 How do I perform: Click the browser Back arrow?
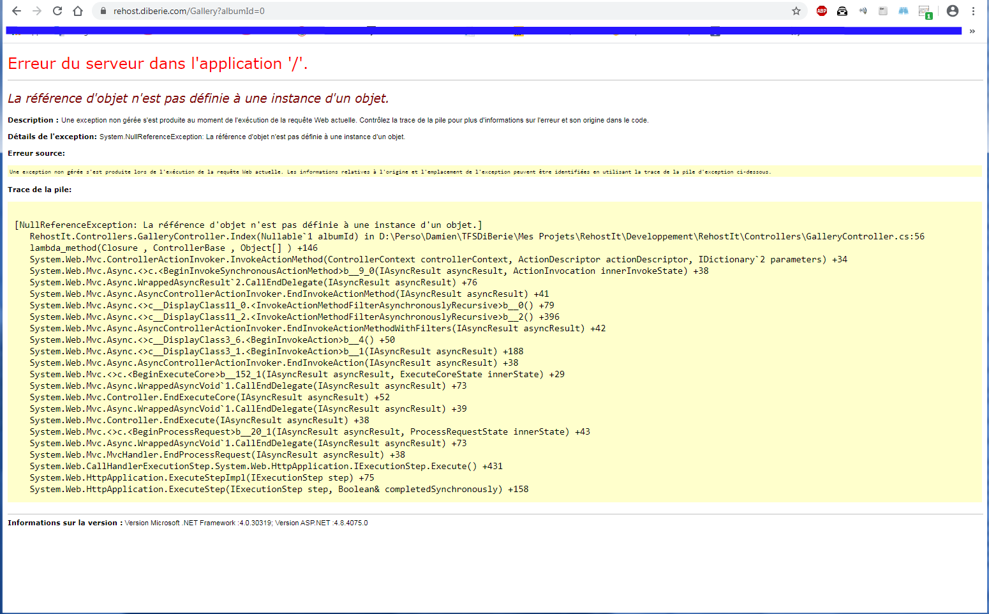pyautogui.click(x=17, y=11)
